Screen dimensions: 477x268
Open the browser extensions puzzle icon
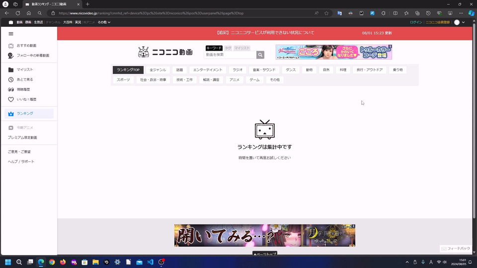pyautogui.click(x=383, y=13)
